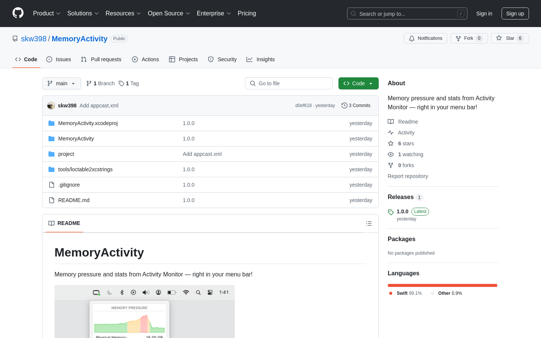
Task: Open the project folder
Action: pyautogui.click(x=66, y=154)
